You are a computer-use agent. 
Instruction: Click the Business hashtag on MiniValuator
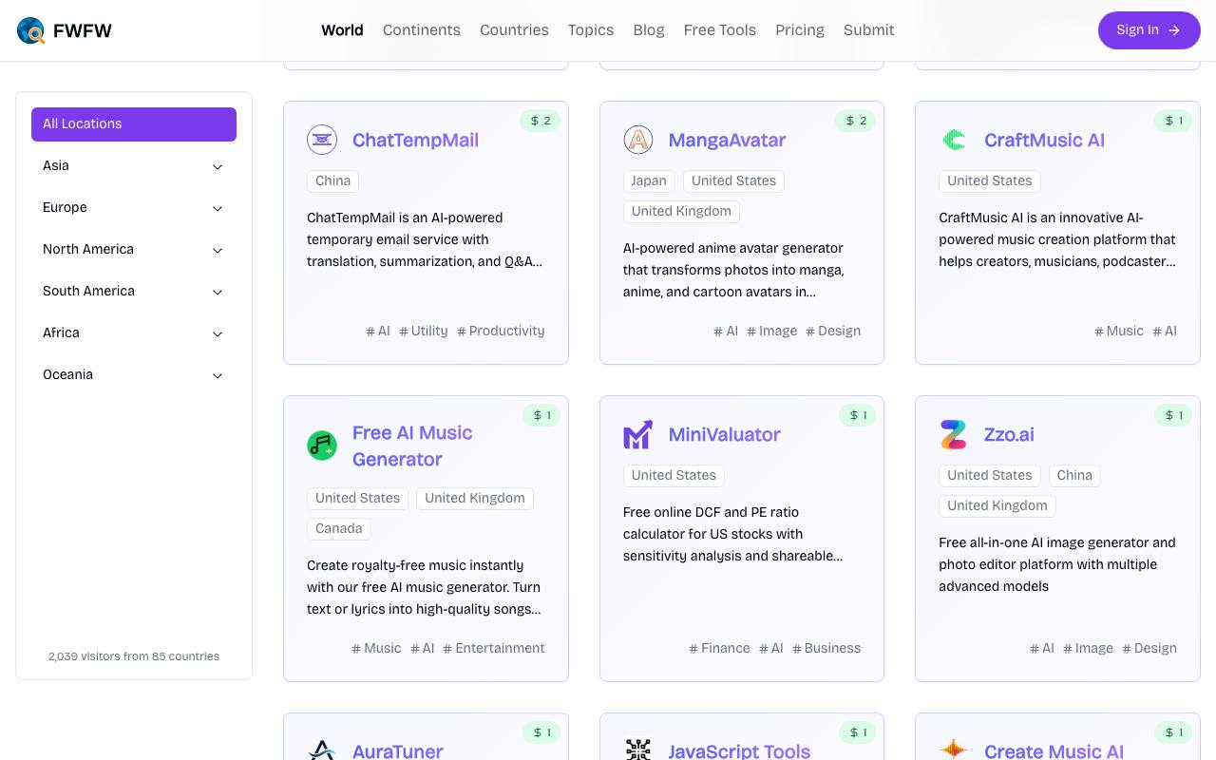pyautogui.click(x=826, y=649)
